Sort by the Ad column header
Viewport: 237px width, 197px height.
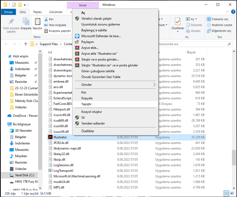coord(50,52)
